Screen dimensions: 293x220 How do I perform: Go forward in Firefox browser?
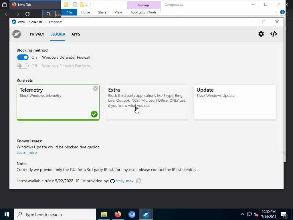pyautogui.click(x=17, y=14)
